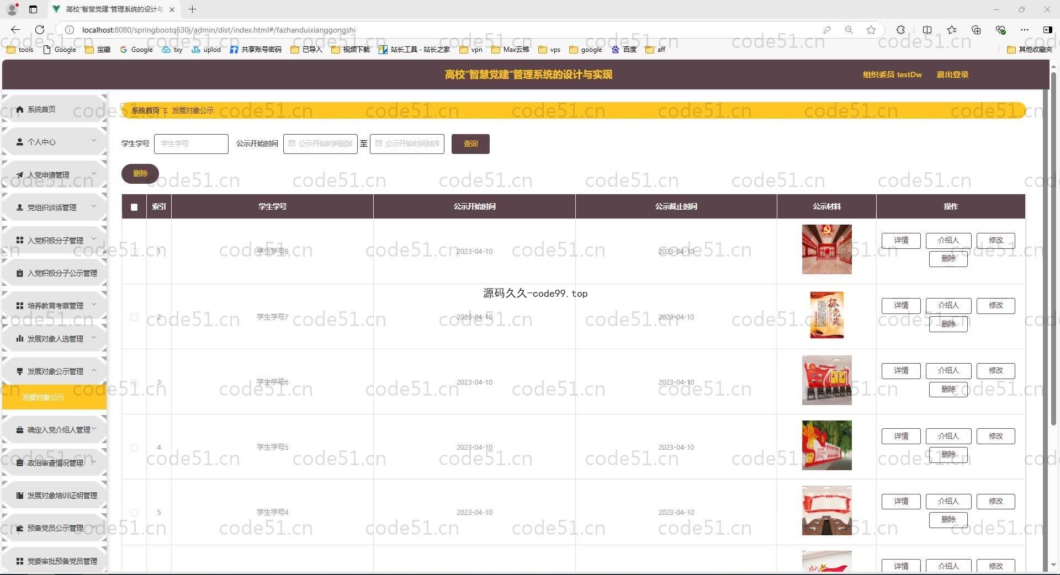The image size is (1060, 575).
Task: Click the grid icon beside 党委审批预备党员管理
Action: [x=20, y=561]
